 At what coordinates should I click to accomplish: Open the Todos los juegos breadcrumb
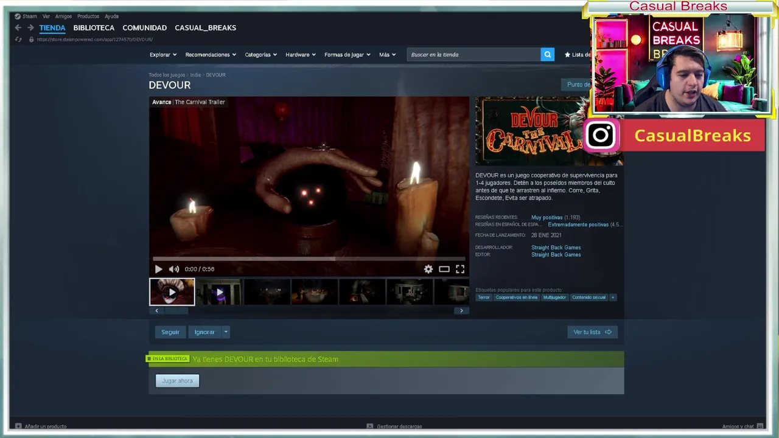(167, 75)
